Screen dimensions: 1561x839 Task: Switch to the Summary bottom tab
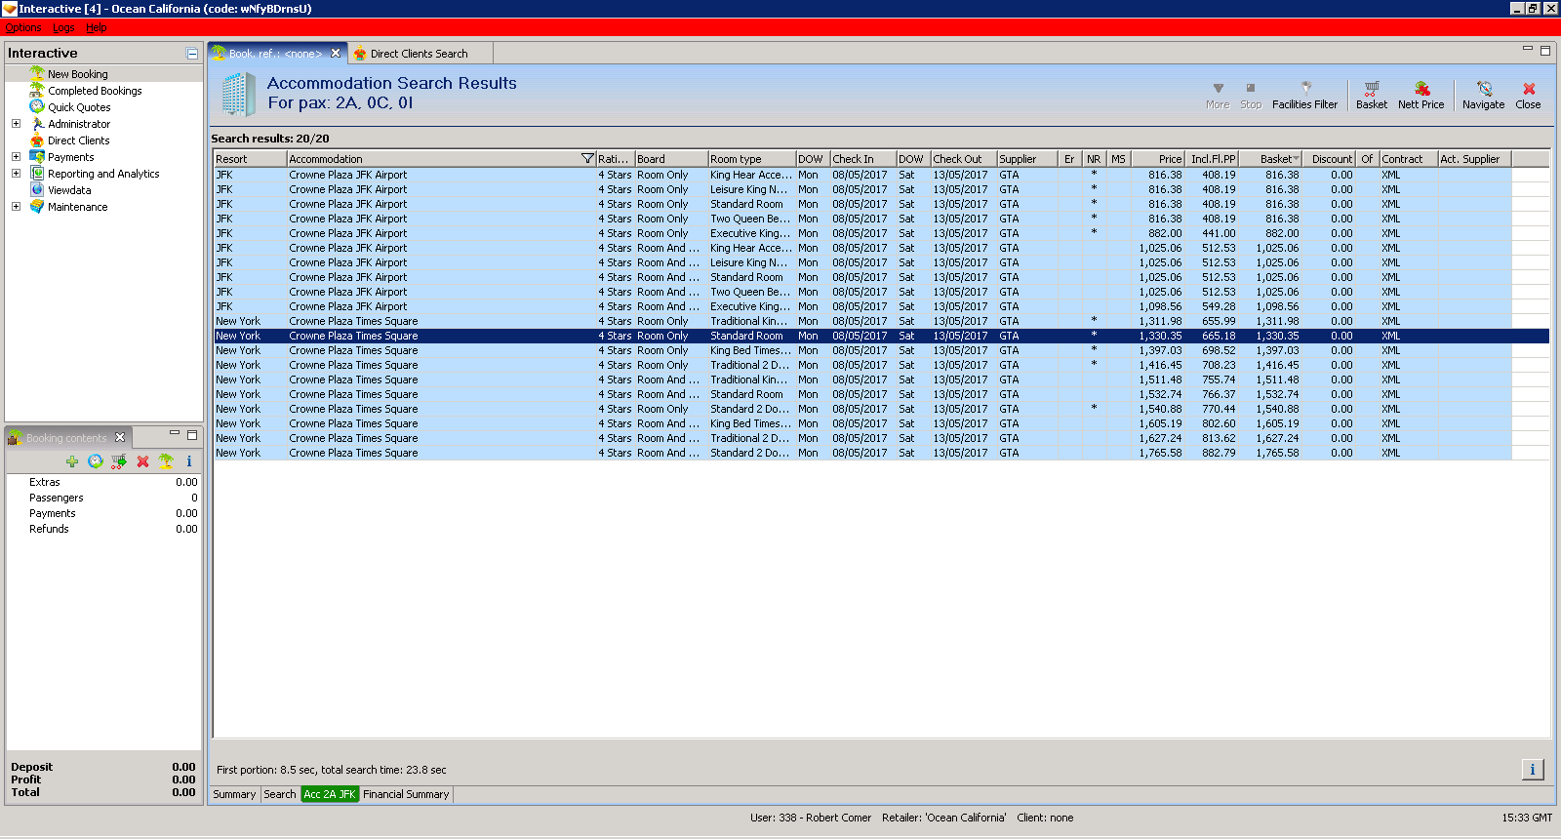point(234,794)
